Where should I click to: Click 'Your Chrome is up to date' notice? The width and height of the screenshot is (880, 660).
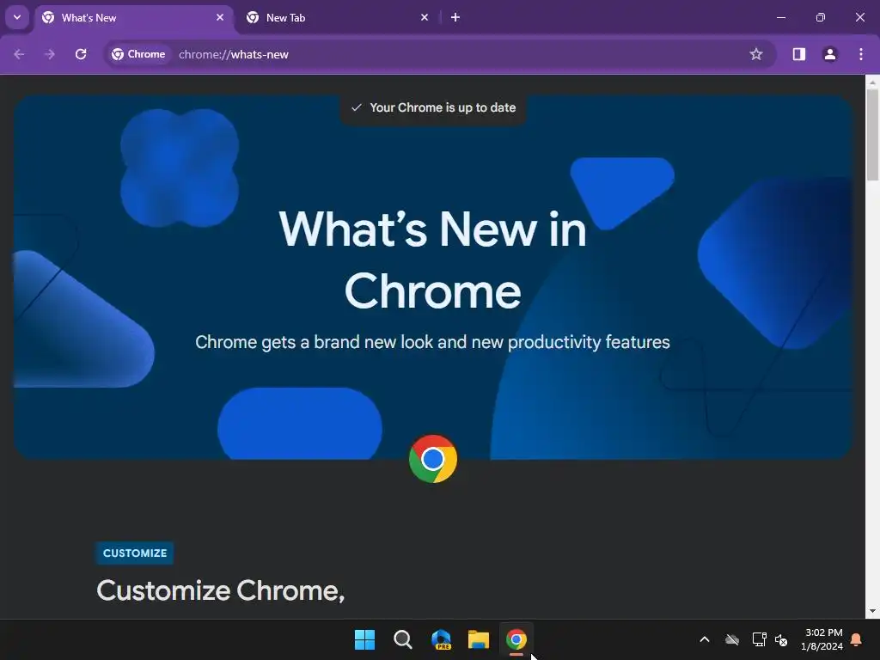pyautogui.click(x=433, y=107)
